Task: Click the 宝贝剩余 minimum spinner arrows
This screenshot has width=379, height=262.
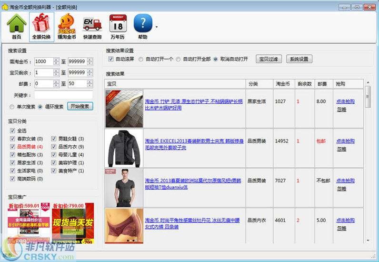Action: tap(56, 72)
